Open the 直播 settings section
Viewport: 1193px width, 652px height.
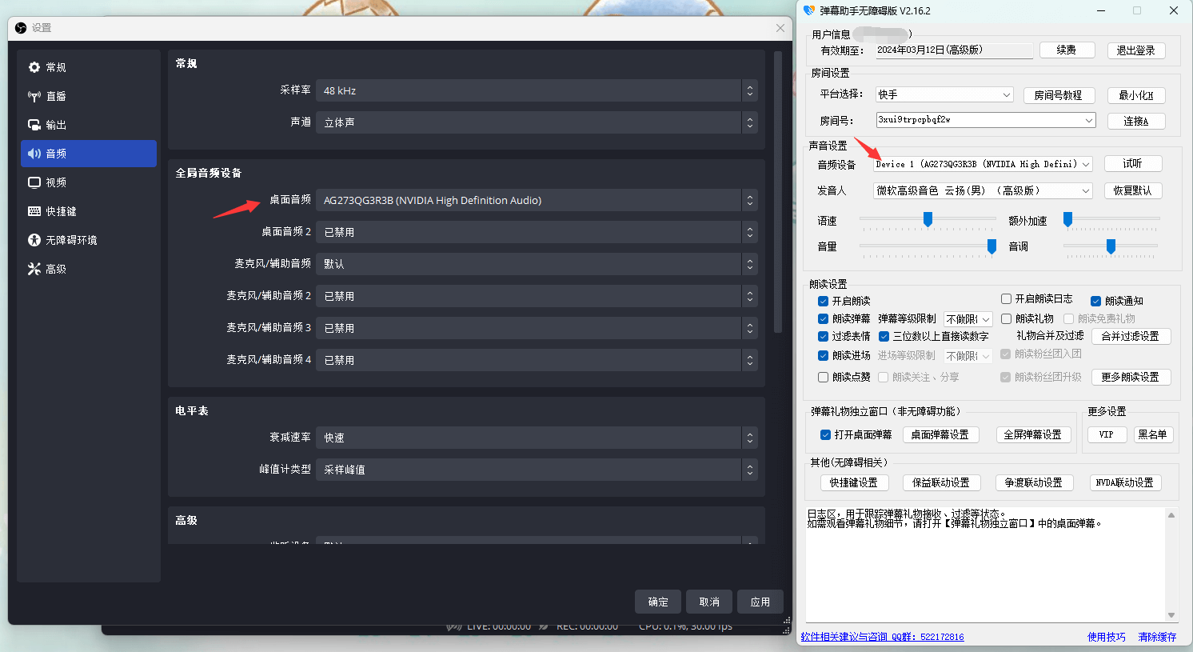pyautogui.click(x=88, y=96)
